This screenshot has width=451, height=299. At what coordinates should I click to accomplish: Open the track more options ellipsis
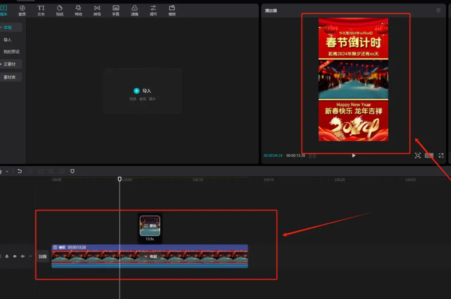point(30,256)
